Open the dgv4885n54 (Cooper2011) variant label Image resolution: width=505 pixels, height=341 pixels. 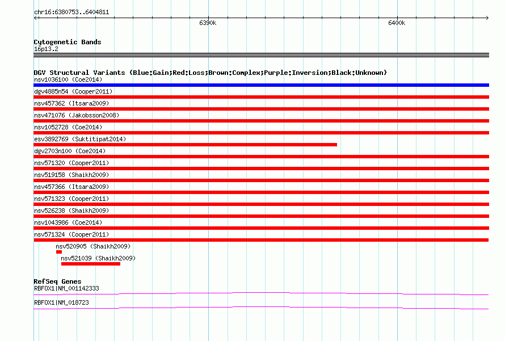point(73,91)
